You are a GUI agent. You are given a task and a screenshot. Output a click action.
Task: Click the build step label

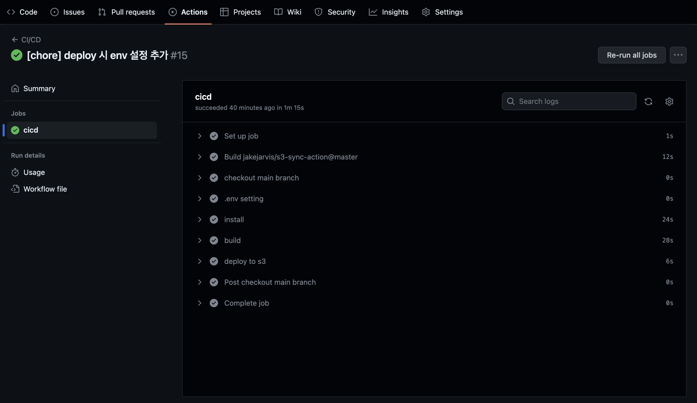(x=232, y=240)
